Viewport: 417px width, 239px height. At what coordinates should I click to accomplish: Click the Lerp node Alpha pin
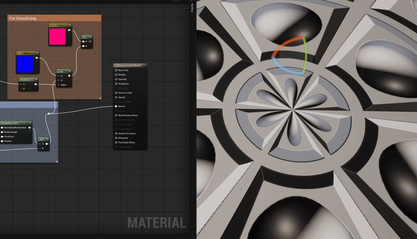click(x=58, y=85)
